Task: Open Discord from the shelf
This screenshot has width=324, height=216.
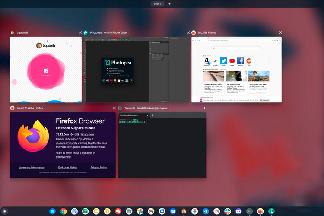Action: (x=238, y=211)
